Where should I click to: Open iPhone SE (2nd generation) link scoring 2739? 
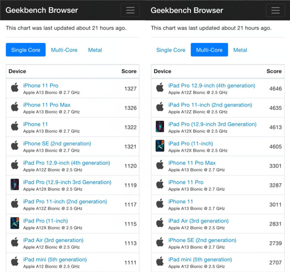pyautogui.click(x=203, y=240)
